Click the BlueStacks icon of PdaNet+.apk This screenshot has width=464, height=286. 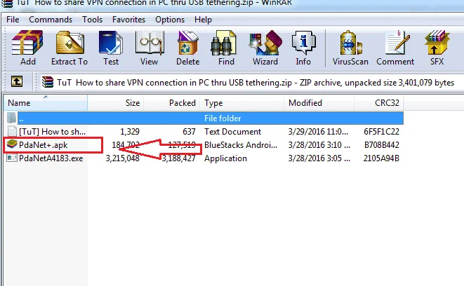12,144
